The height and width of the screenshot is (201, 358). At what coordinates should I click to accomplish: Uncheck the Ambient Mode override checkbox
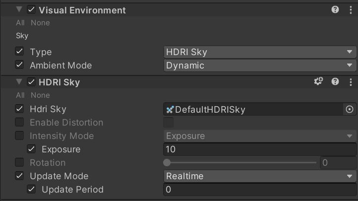click(19, 65)
